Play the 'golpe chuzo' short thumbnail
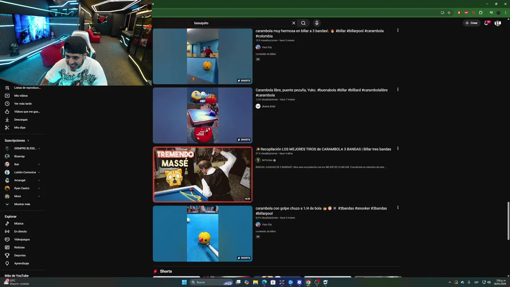The image size is (510, 287). tap(203, 234)
